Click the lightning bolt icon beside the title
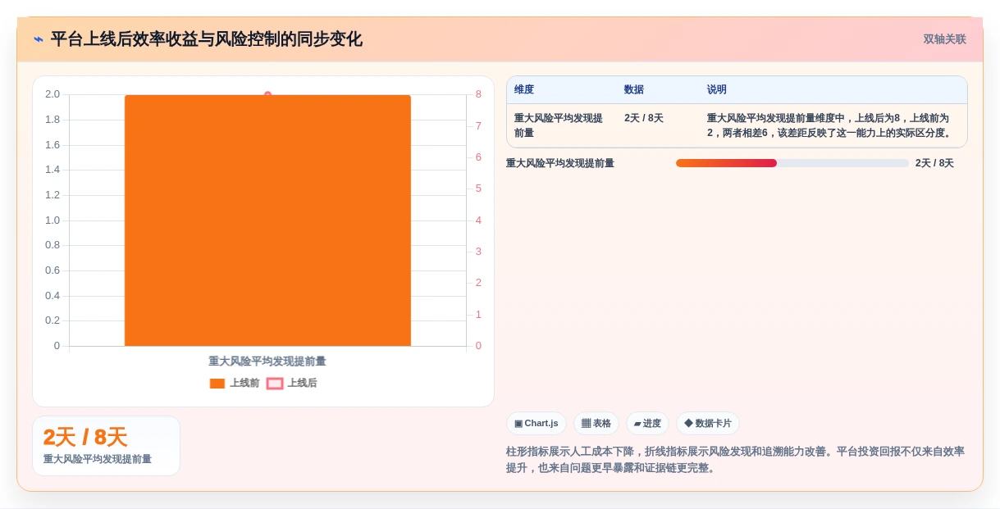1000x509 pixels. pos(39,39)
